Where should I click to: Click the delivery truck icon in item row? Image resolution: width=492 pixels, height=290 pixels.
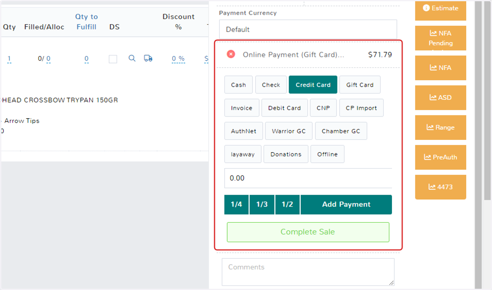pyautogui.click(x=148, y=58)
